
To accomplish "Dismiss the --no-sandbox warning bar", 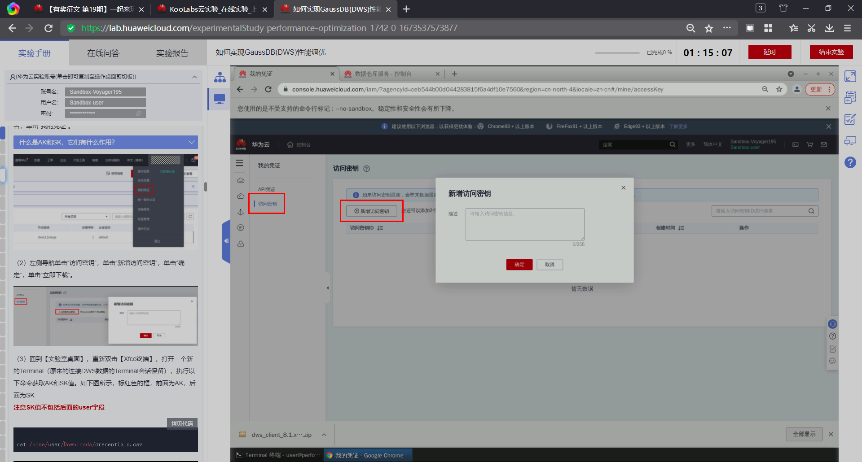I will pyautogui.click(x=828, y=109).
